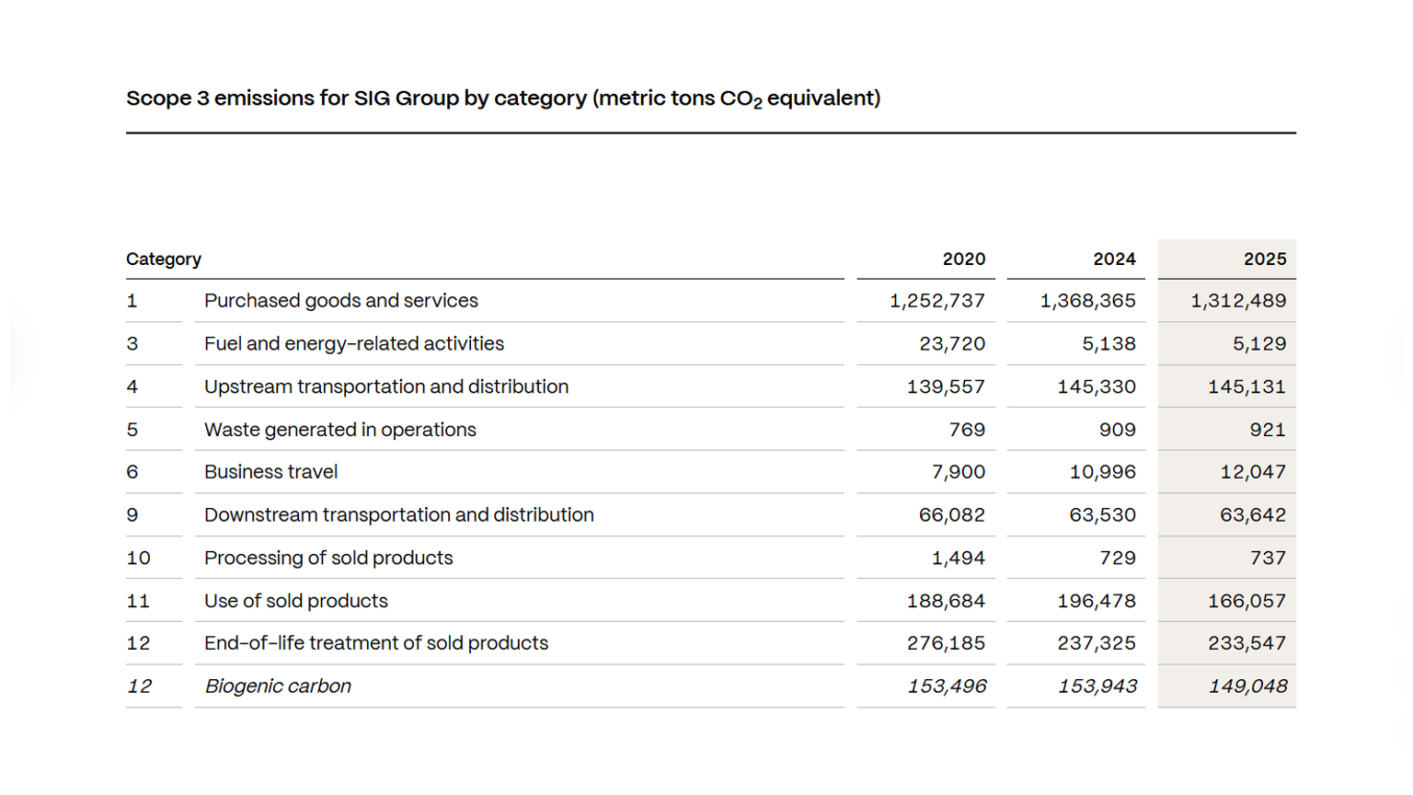Click category number 12 beside End-of-life treatment
1413x795 pixels.
point(138,643)
